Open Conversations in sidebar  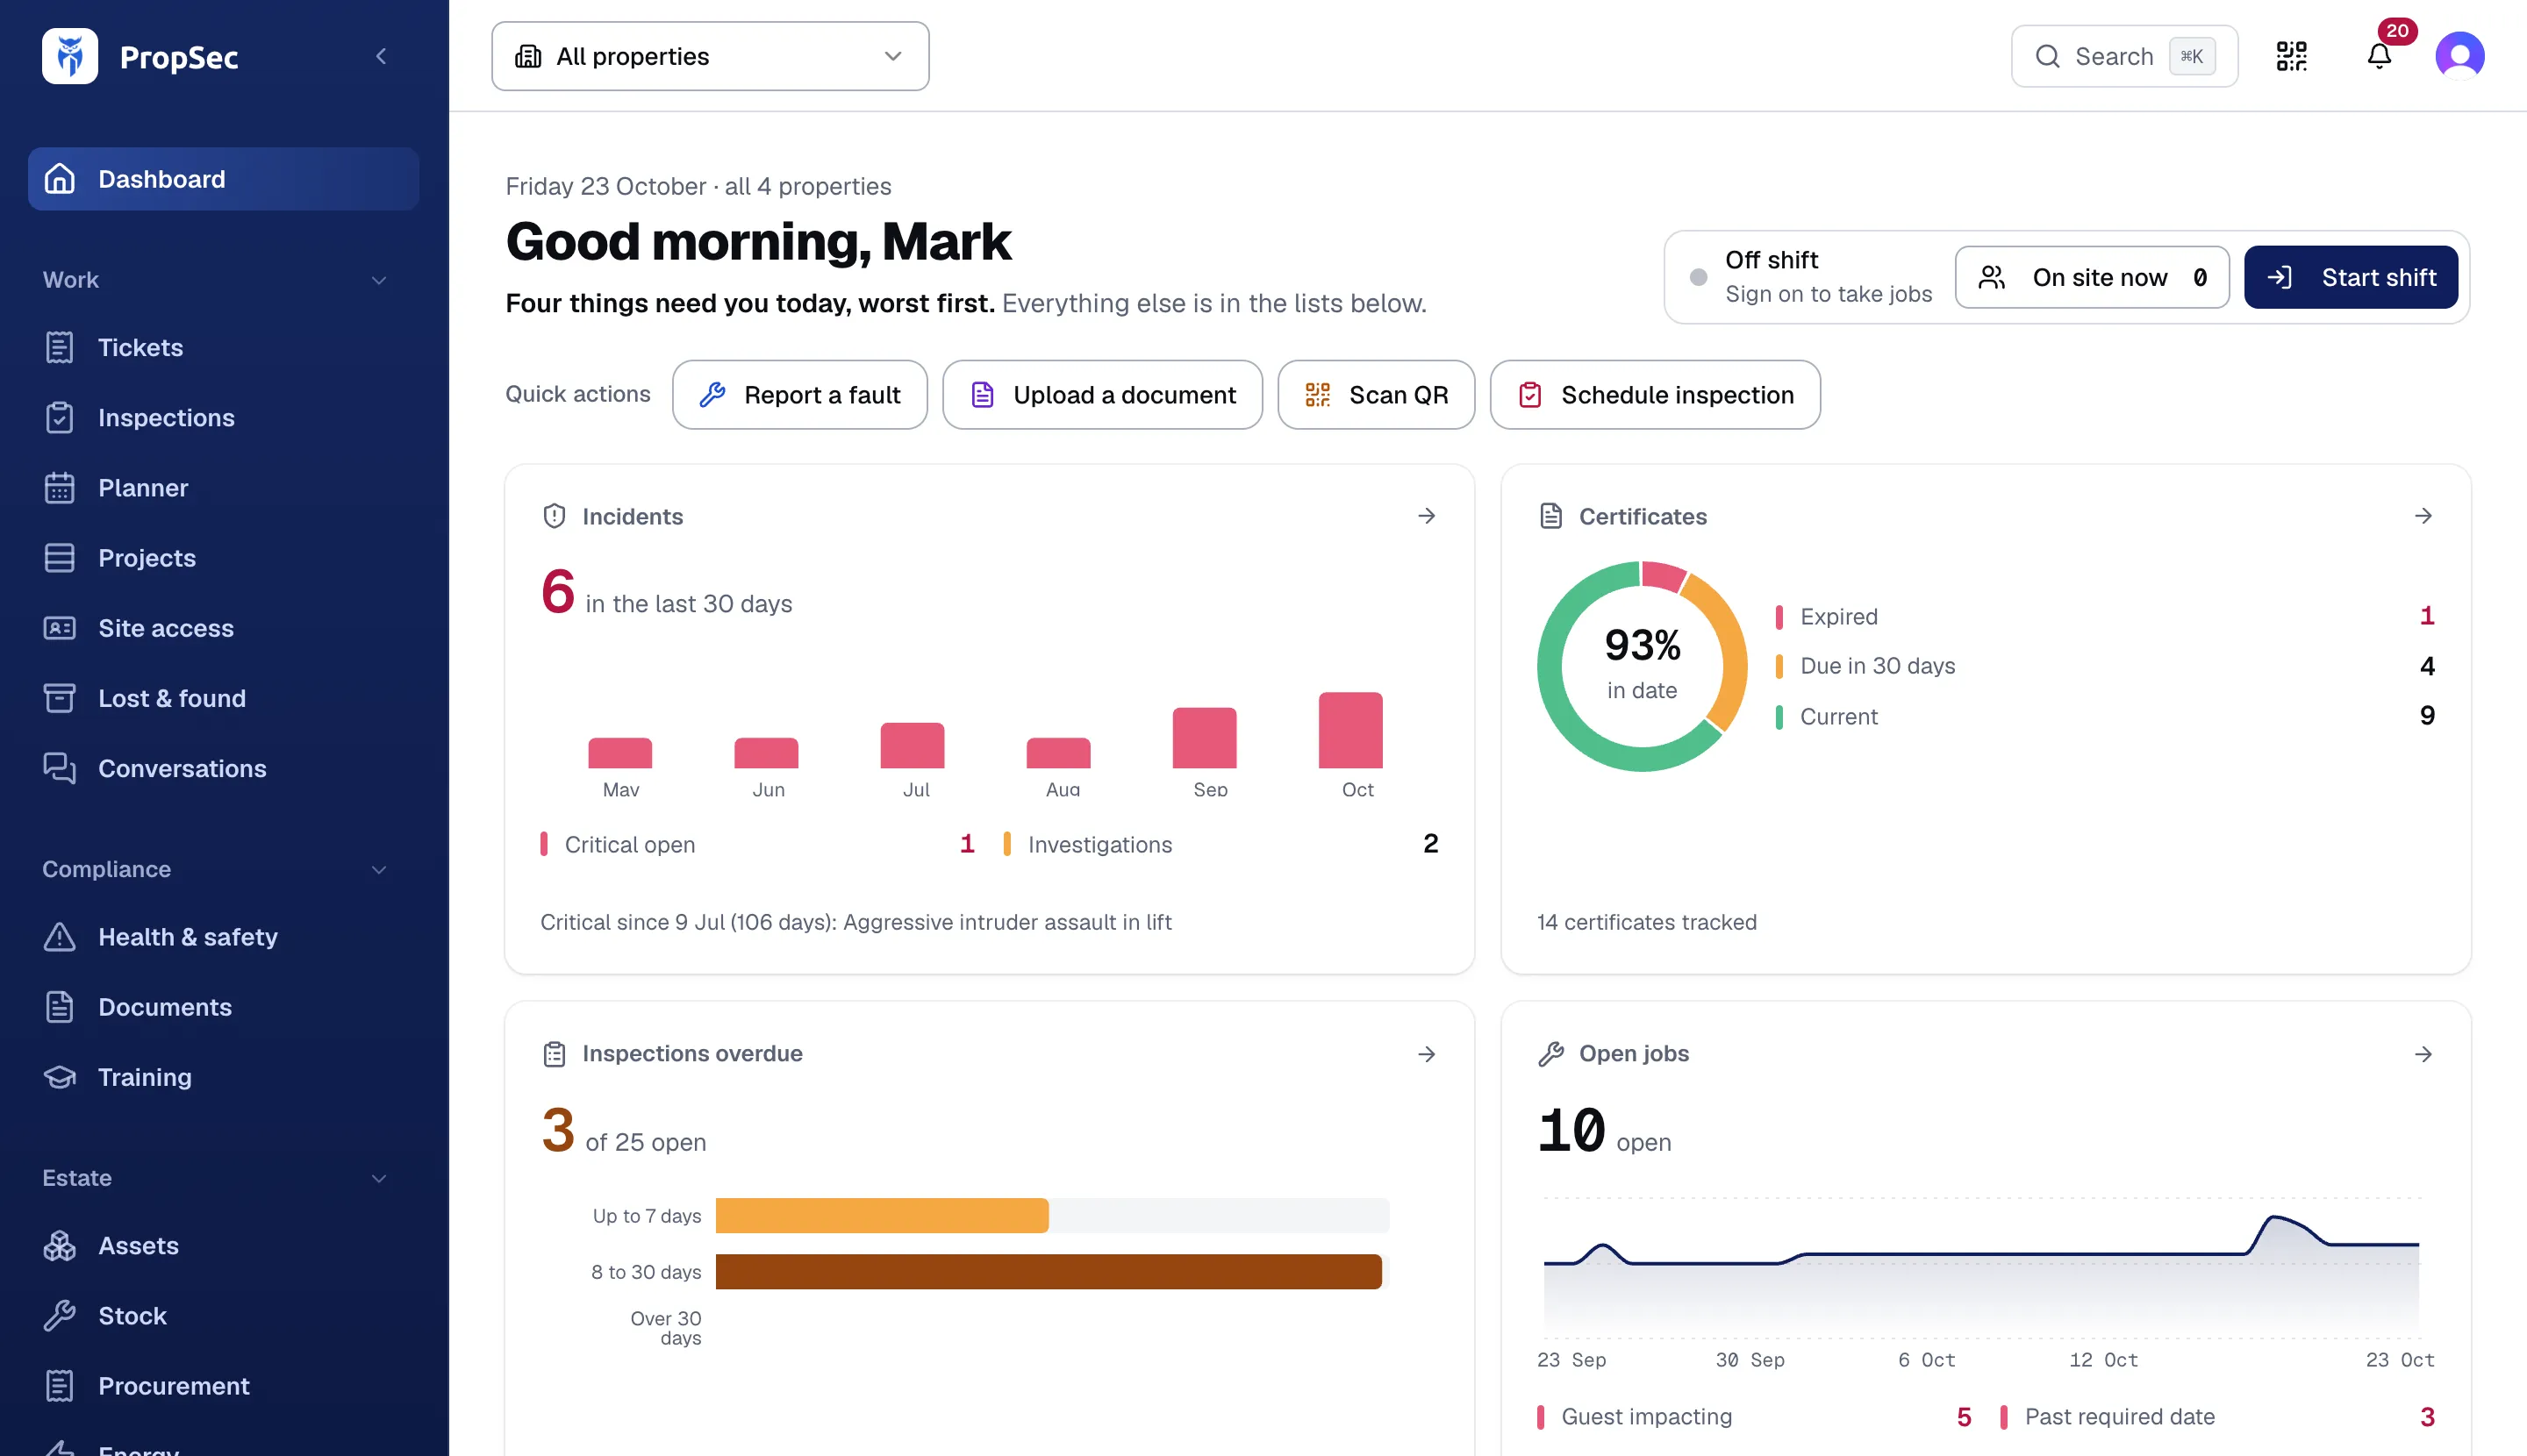coord(223,769)
